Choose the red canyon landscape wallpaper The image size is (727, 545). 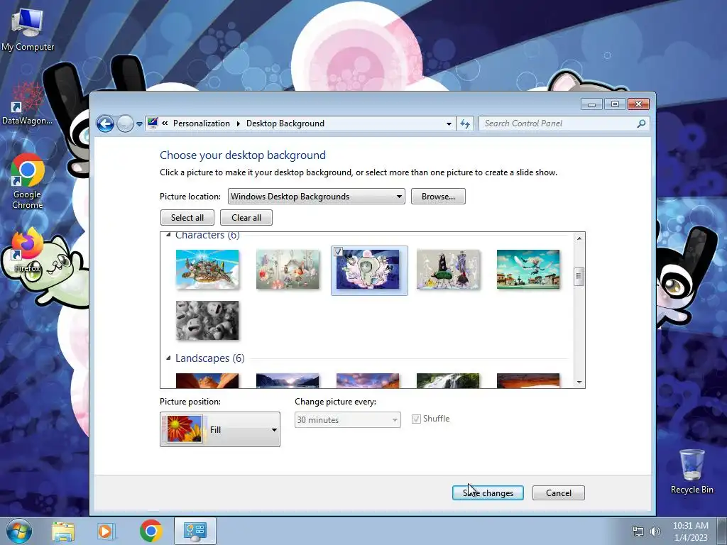pyautogui.click(x=207, y=380)
